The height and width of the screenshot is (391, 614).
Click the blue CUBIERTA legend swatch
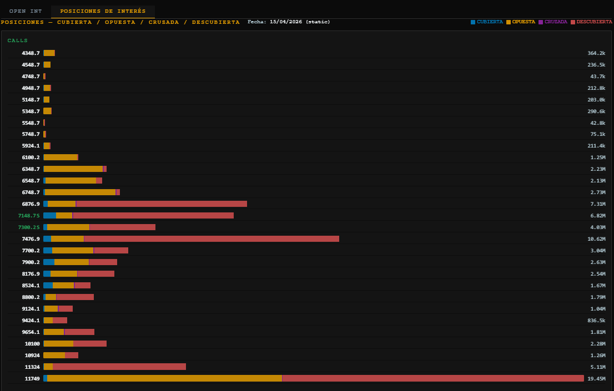point(472,22)
